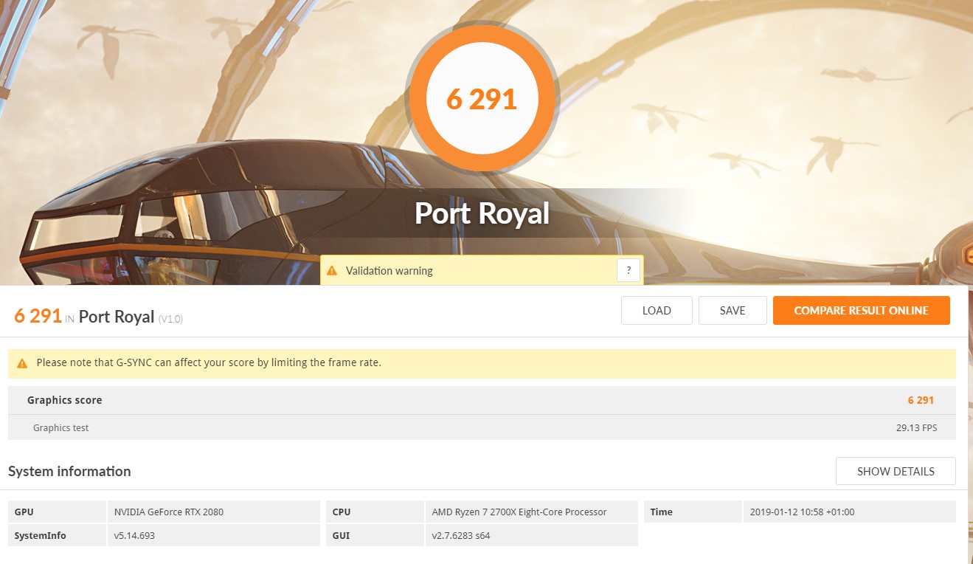The image size is (973, 564).
Task: Click the orange 6 291 Graphics score value
Action: [921, 400]
